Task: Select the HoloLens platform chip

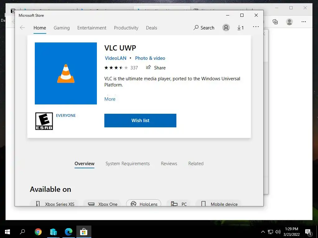Action: pos(144,203)
